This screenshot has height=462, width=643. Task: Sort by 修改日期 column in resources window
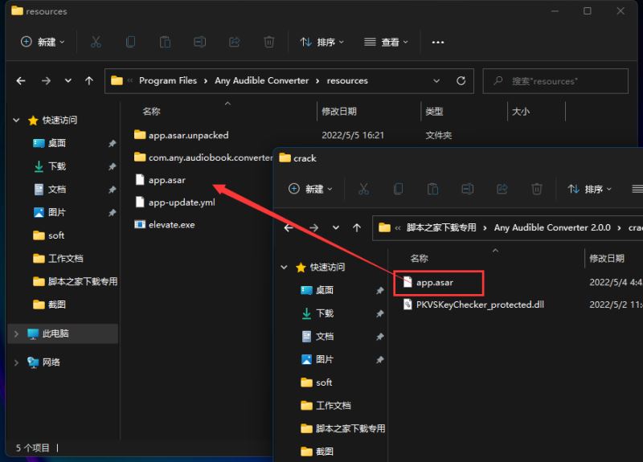[339, 112]
